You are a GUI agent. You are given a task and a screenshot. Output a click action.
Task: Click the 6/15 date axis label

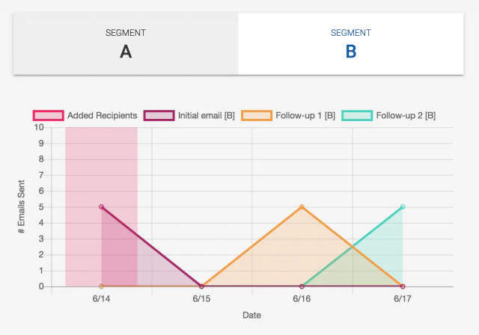tap(201, 299)
